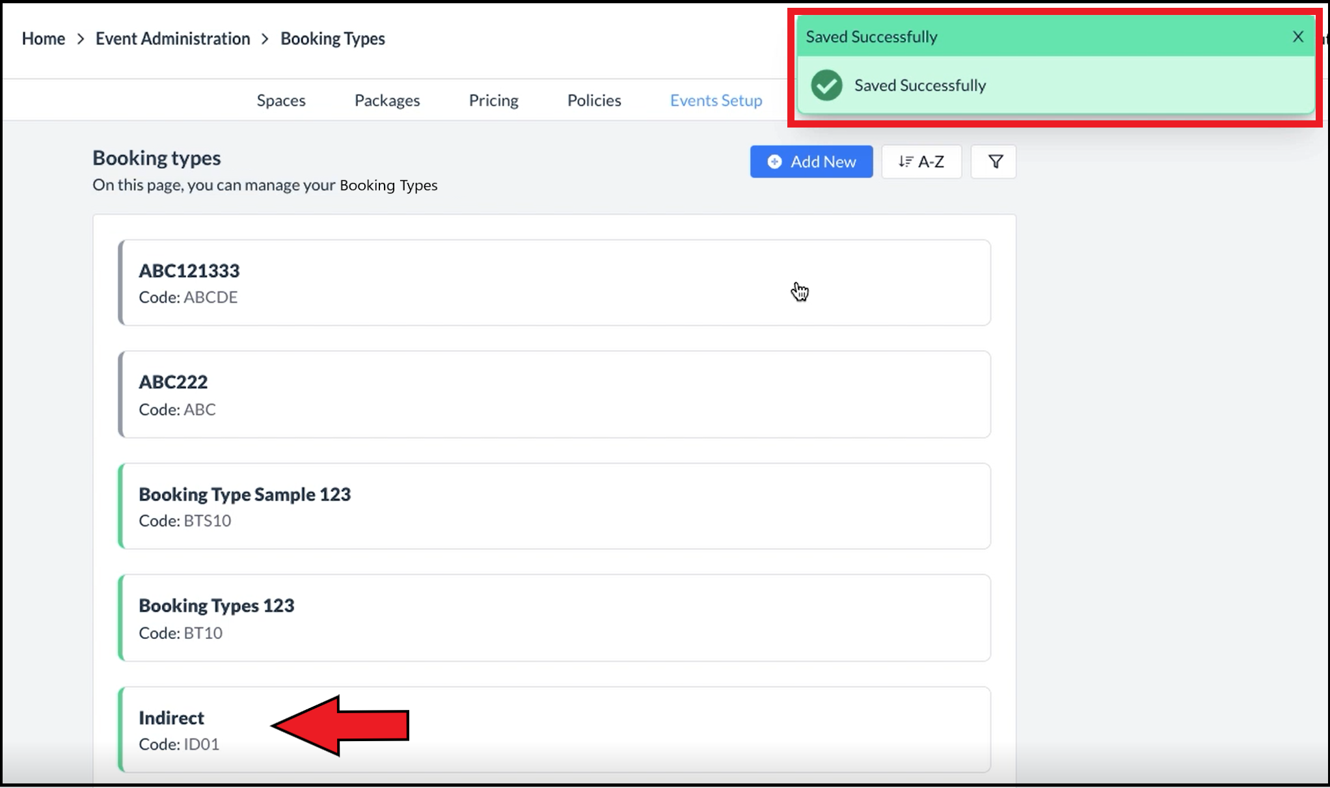Open the Events Setup tab
The width and height of the screenshot is (1330, 788).
716,100
